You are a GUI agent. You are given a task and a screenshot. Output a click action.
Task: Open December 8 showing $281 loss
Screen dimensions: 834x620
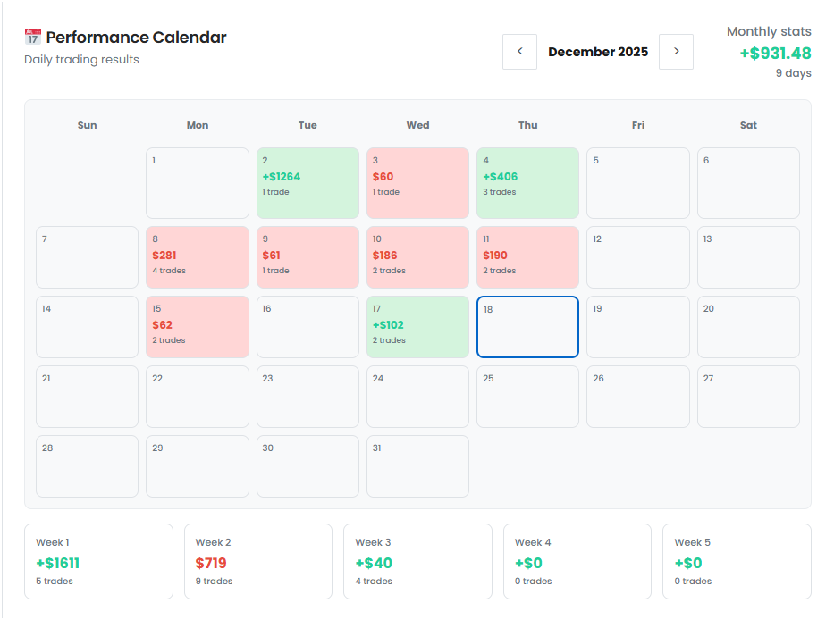pyautogui.click(x=197, y=257)
